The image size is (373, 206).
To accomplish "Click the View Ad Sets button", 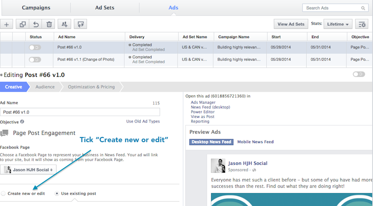I will [x=290, y=24].
